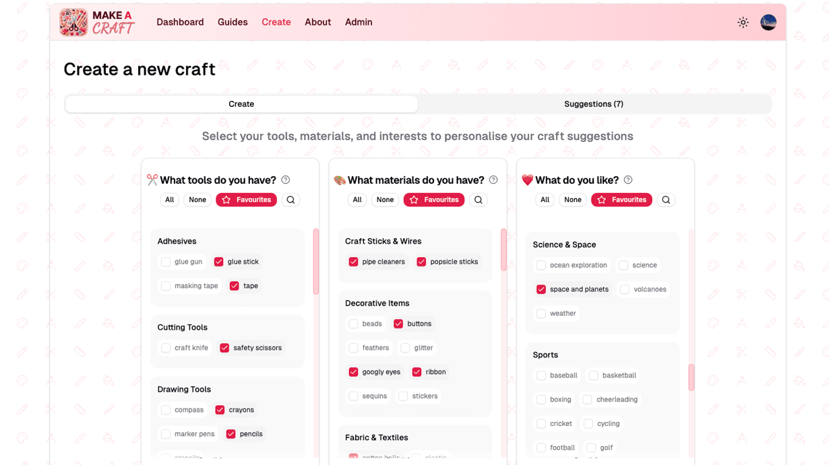This screenshot has height=465, width=829.
Task: Open the profile avatar in the top right
Action: (x=768, y=22)
